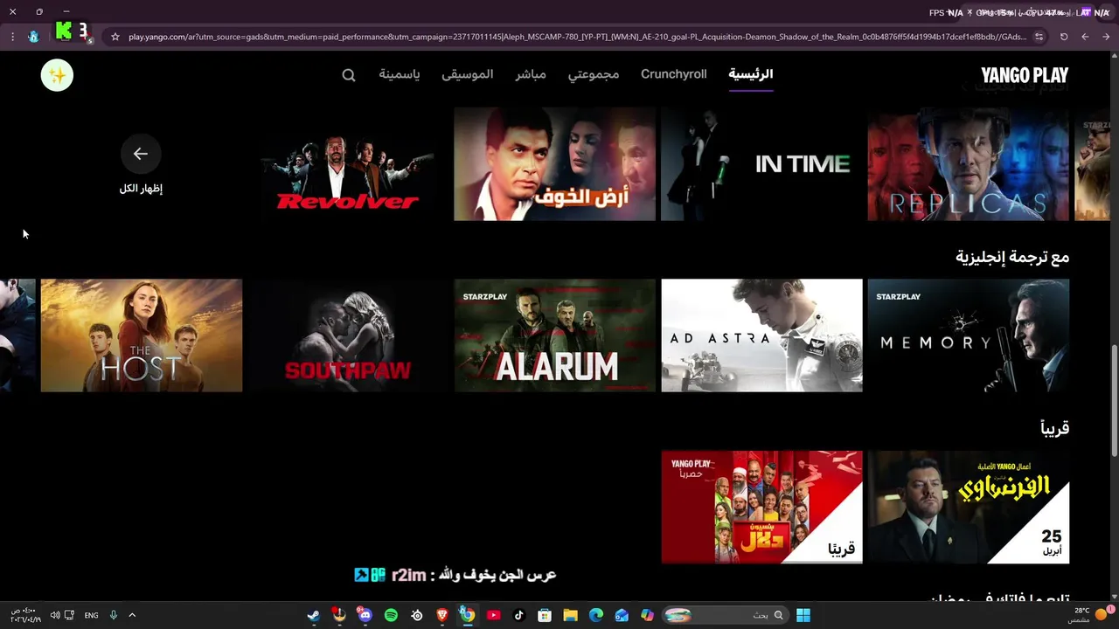Click the browser left-pointing arrow navigation button
Image resolution: width=1119 pixels, height=629 pixels.
pyautogui.click(x=1085, y=37)
